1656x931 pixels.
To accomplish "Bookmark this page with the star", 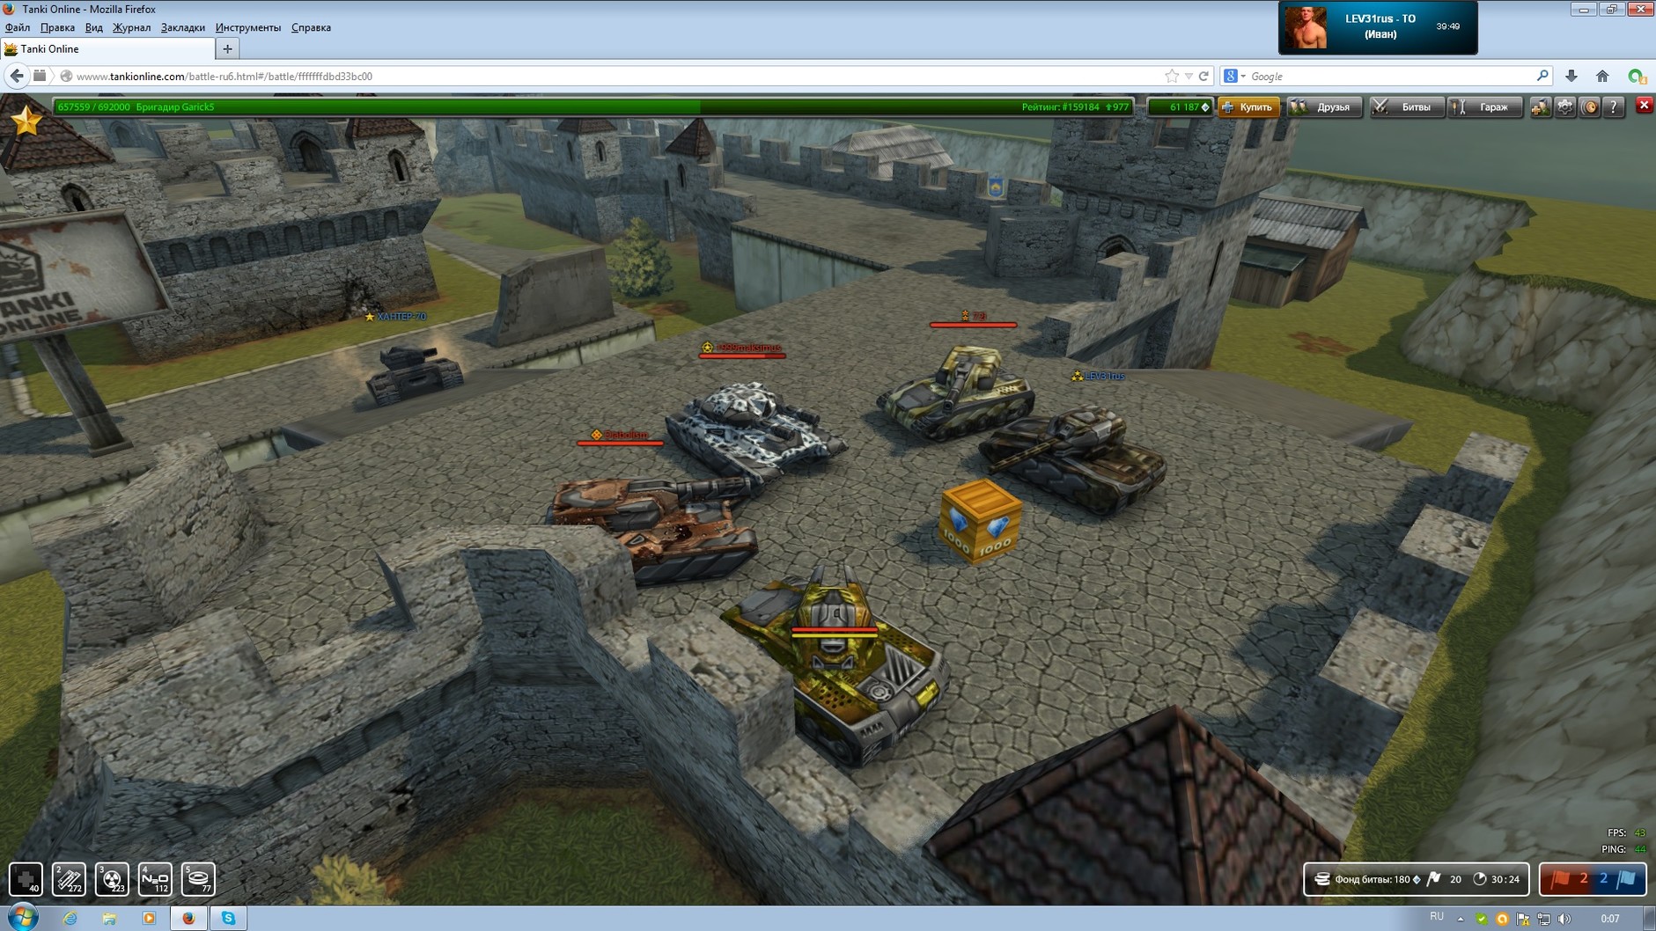I will 1171,77.
